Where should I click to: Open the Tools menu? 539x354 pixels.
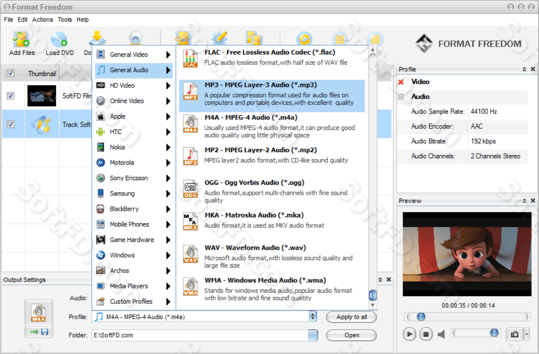coord(65,20)
